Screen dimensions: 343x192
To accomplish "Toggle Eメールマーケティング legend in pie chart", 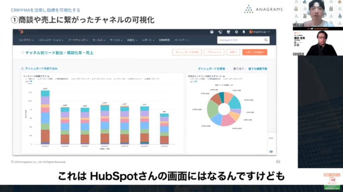I will [x=233, y=79].
